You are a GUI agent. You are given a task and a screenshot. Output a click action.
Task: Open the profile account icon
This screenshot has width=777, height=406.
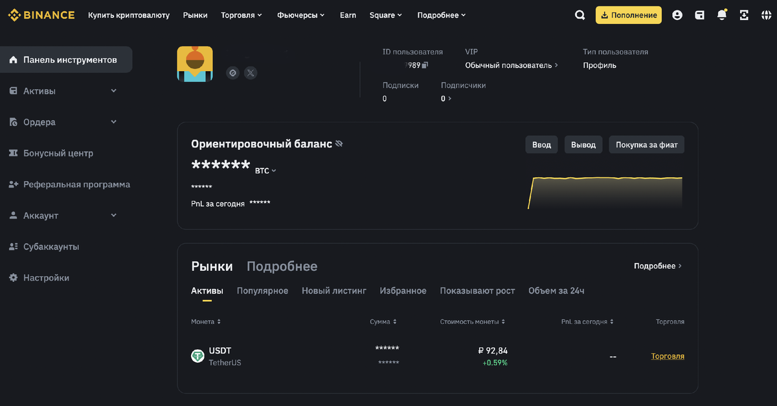pyautogui.click(x=677, y=15)
